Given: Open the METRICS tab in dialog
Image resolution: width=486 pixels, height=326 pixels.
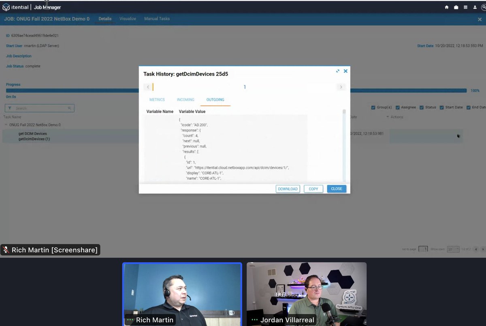Looking at the screenshot, I should pyautogui.click(x=157, y=99).
